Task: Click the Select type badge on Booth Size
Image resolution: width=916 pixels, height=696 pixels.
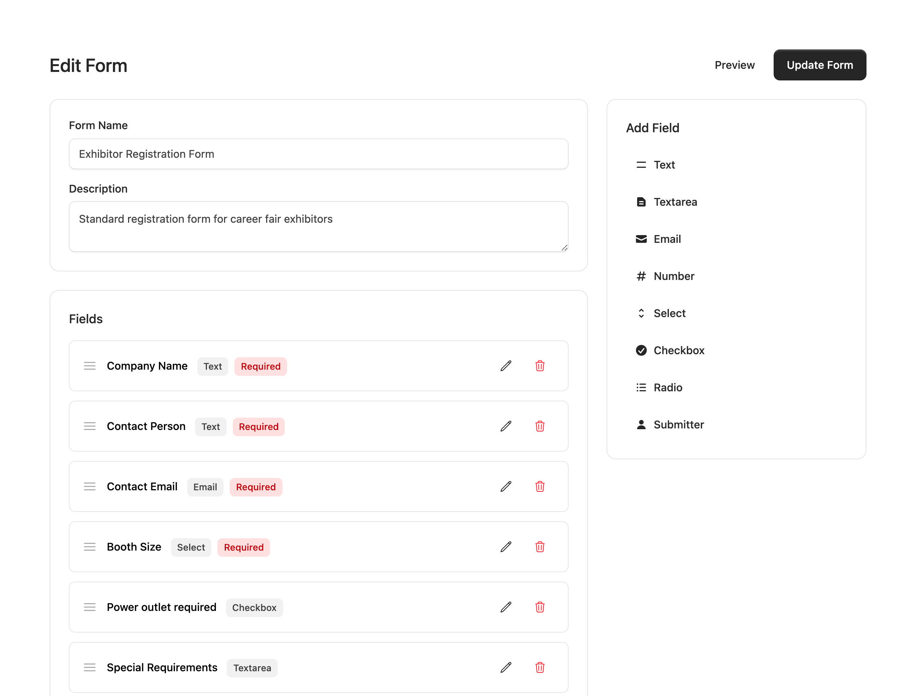Action: pyautogui.click(x=191, y=547)
